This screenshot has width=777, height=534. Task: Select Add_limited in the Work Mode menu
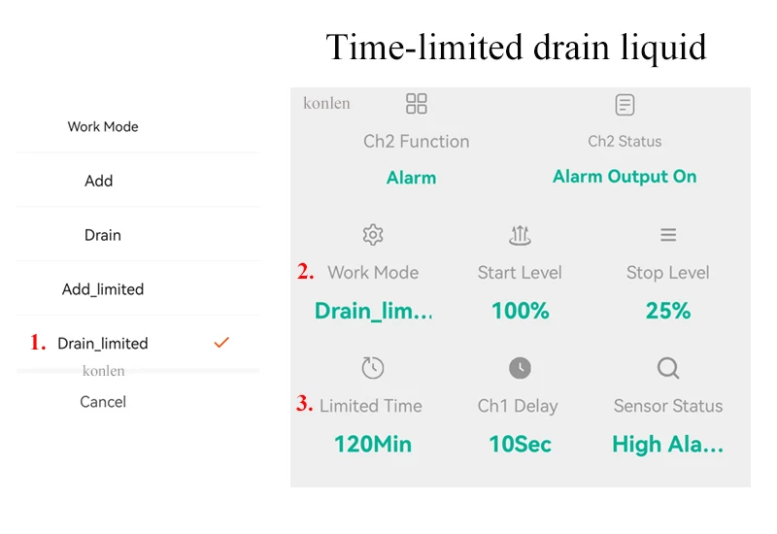(103, 289)
